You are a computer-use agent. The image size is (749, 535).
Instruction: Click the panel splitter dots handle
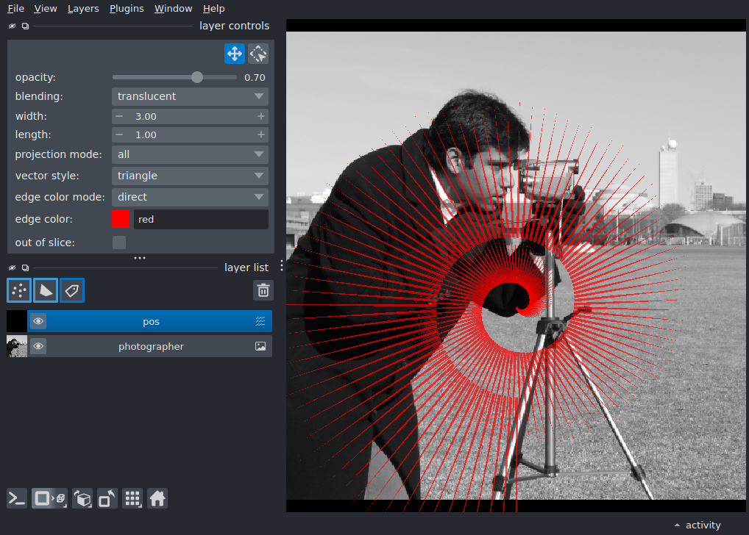pyautogui.click(x=140, y=258)
